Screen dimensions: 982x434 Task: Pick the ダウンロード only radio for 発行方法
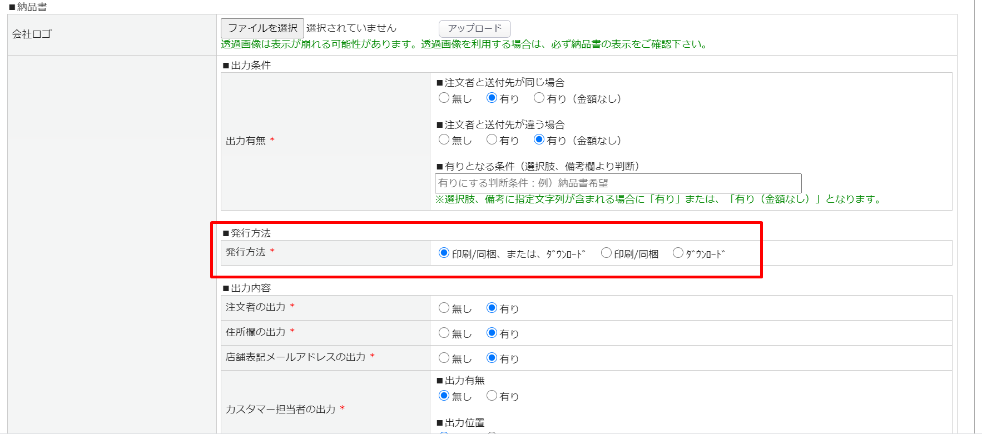tap(678, 253)
